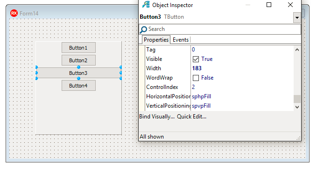Click the Form14 title bar text
The image size is (317, 169).
[x=29, y=14]
